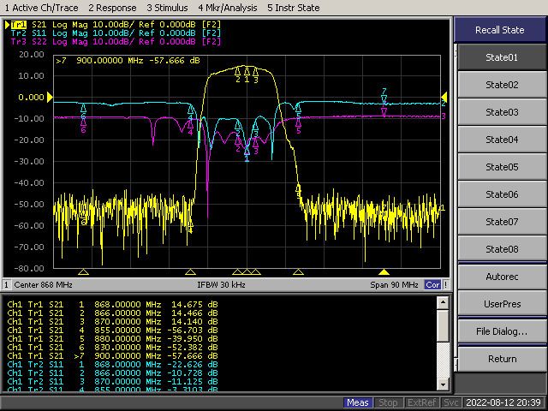
Task: Select marker table row 866 MHz 14.466 dB
Action: 112,313
